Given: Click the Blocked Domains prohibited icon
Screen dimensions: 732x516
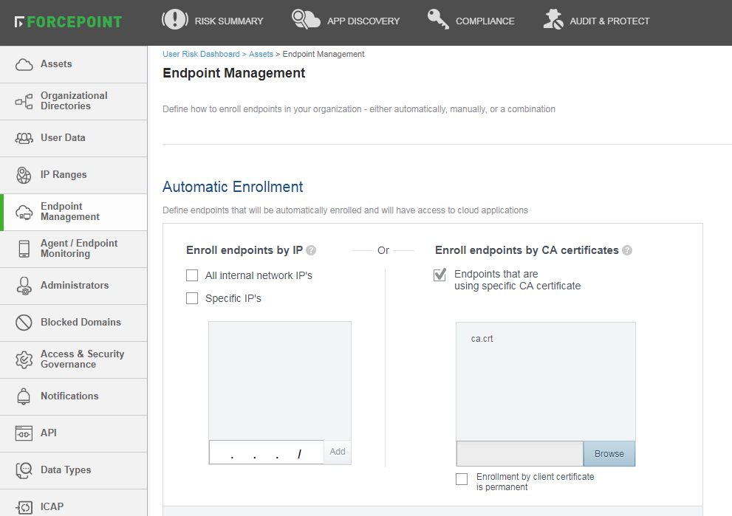Looking at the screenshot, I should [24, 323].
